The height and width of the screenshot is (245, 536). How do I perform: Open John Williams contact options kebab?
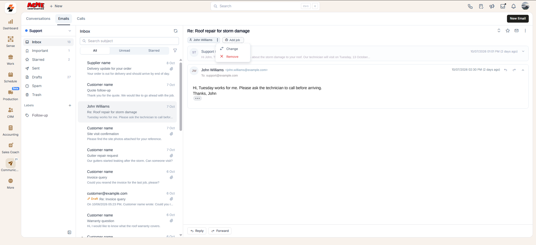[217, 40]
